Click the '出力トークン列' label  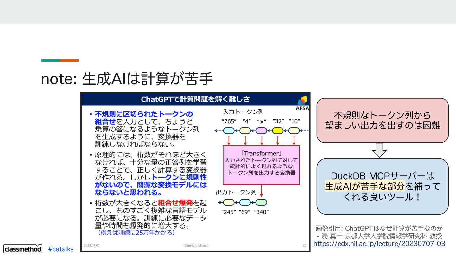tap(236, 192)
